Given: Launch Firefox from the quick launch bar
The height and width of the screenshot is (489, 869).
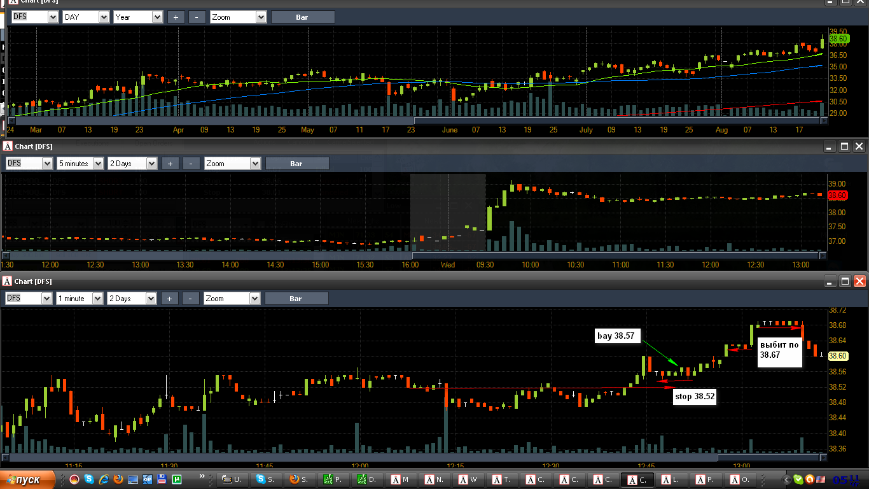Looking at the screenshot, I should (118, 479).
